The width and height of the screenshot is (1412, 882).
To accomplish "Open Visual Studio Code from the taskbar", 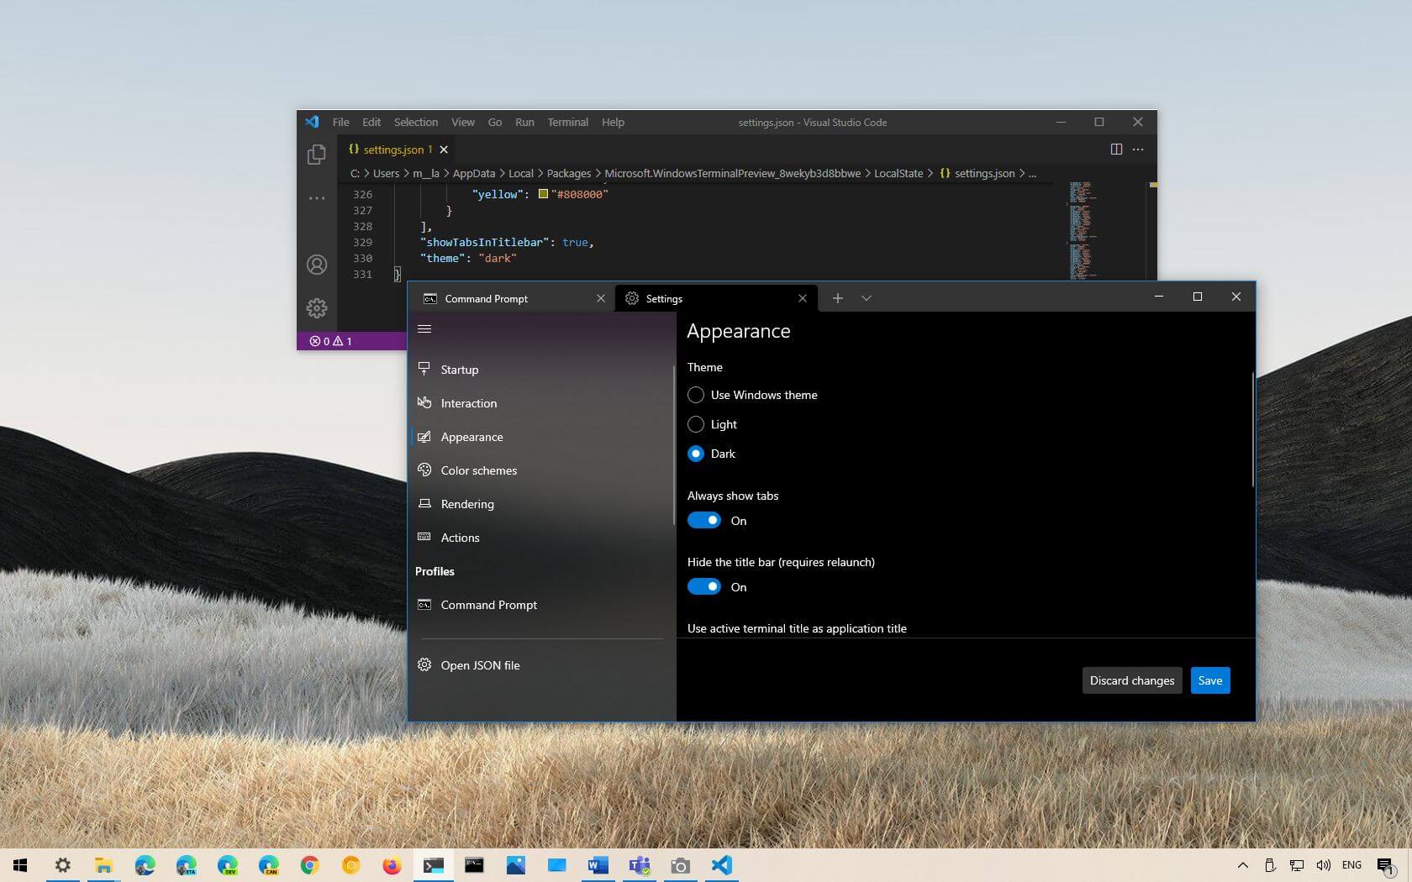I will point(721,865).
